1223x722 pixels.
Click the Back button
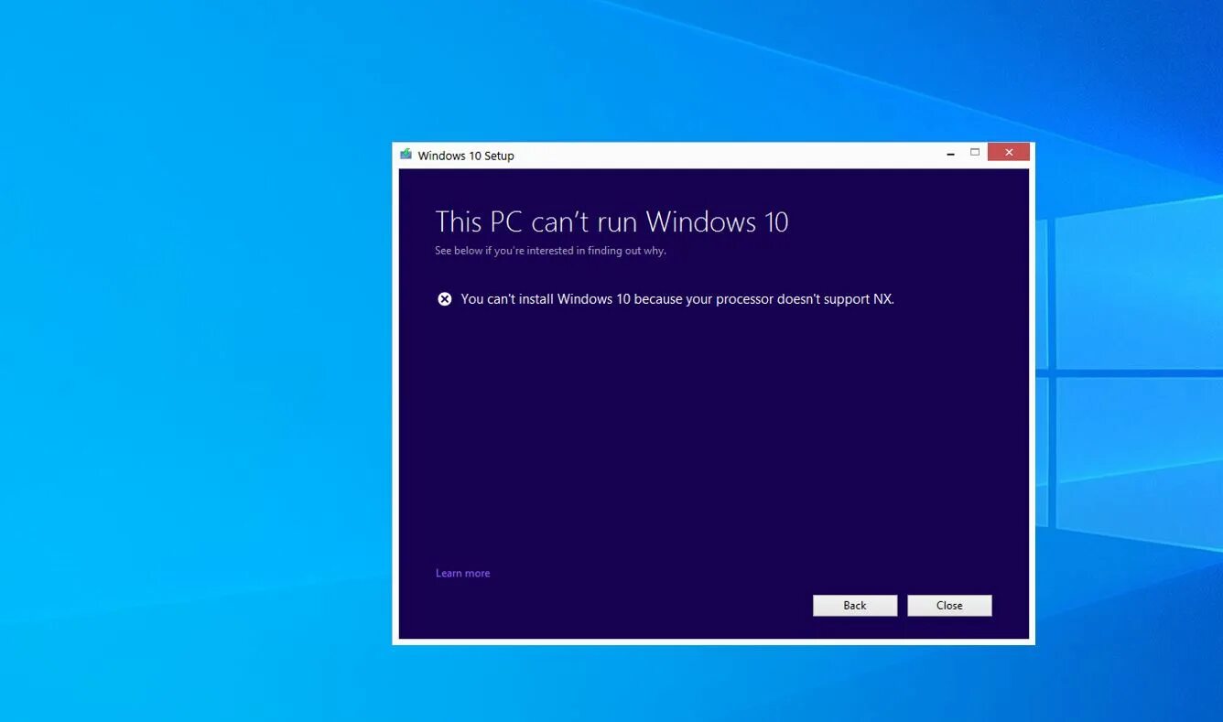pos(854,605)
